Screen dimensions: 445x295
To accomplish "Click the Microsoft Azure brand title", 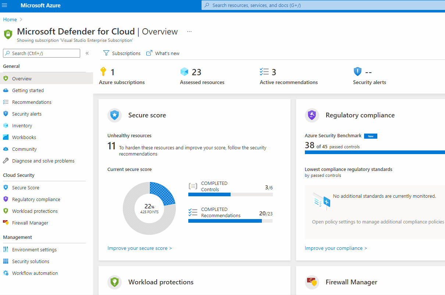I will coord(40,6).
